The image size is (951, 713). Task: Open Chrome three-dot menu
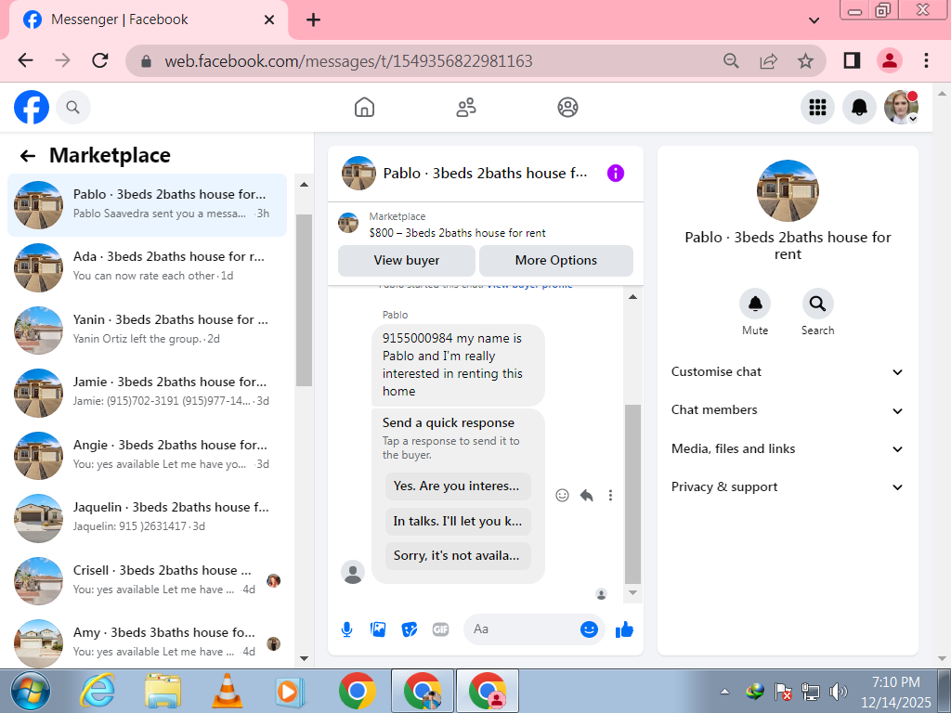(x=926, y=60)
